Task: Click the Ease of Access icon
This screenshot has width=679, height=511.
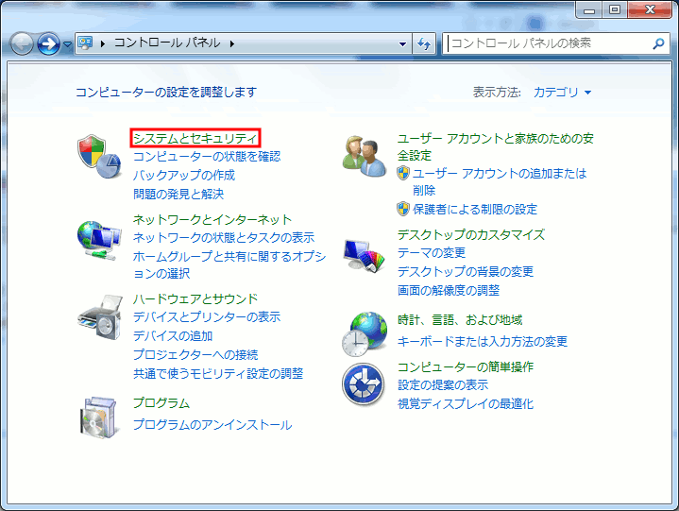Action: coord(365,383)
